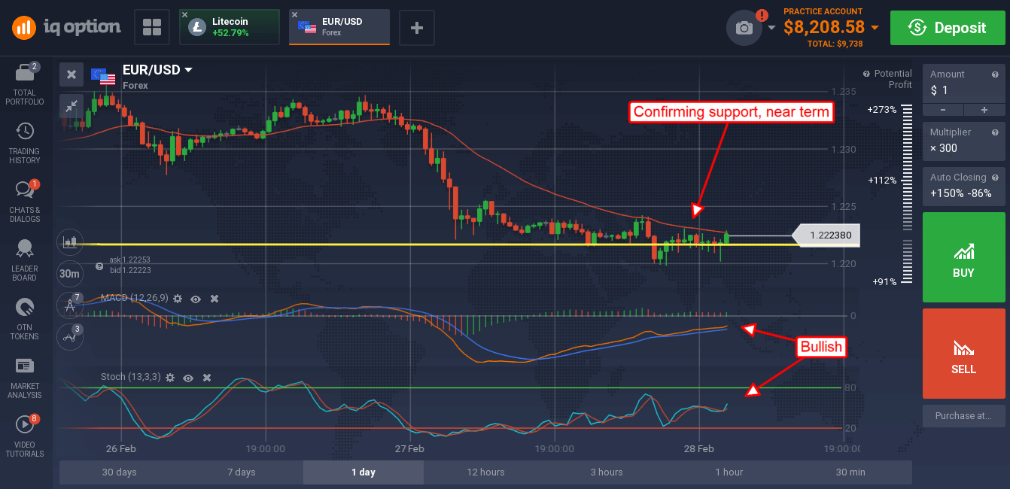Remove the MACD indicator
Screen dimensions: 1010x489
tap(214, 299)
